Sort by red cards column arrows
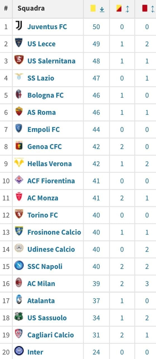 click(x=153, y=9)
